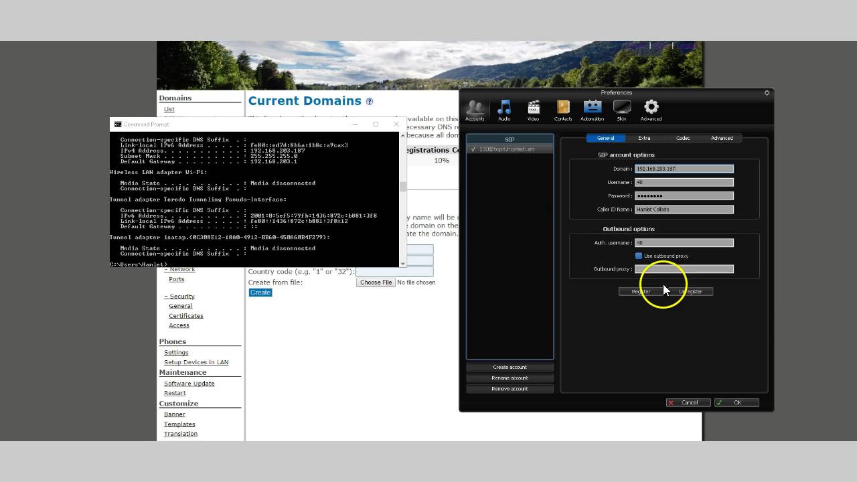Open the Advanced gear preferences section
Viewport: 857px width, 482px height.
click(651, 110)
